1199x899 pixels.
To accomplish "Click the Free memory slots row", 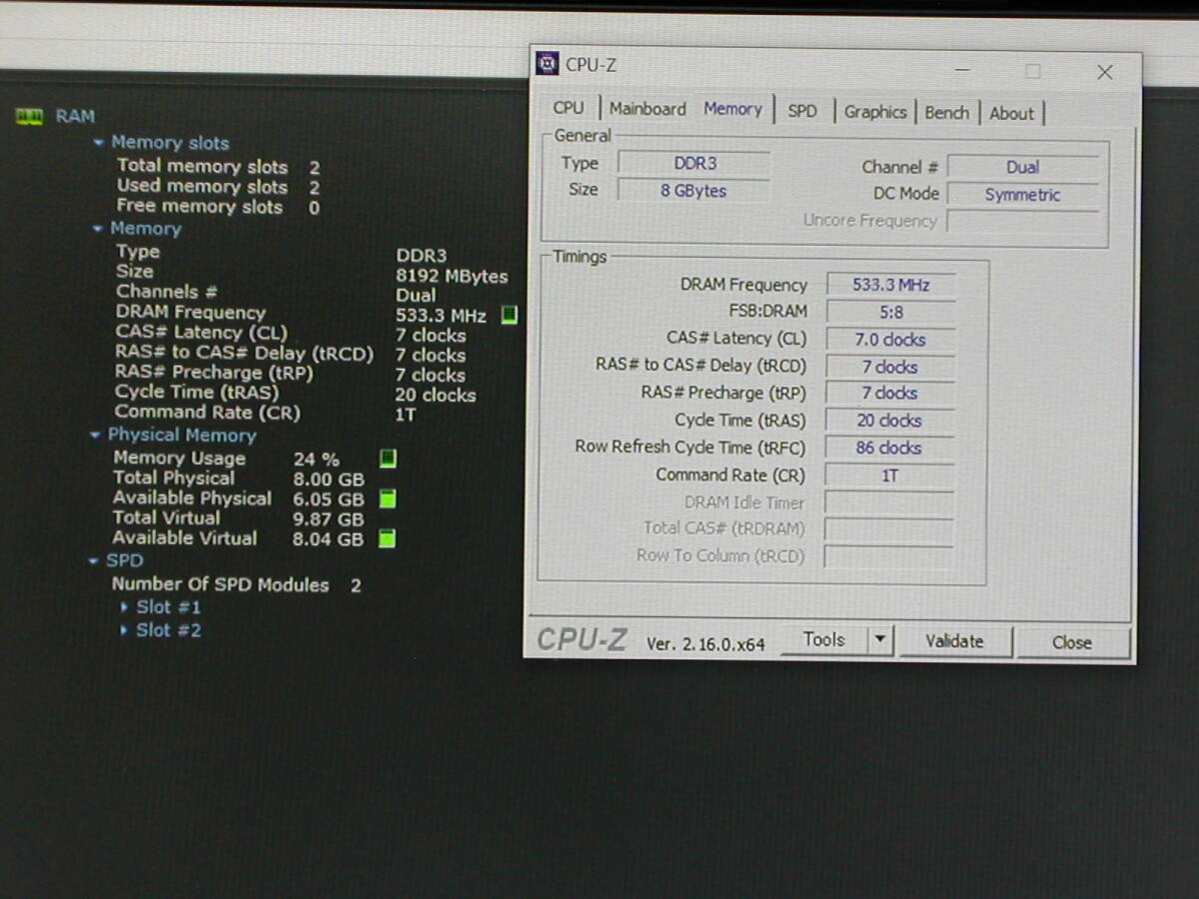I will pos(218,207).
